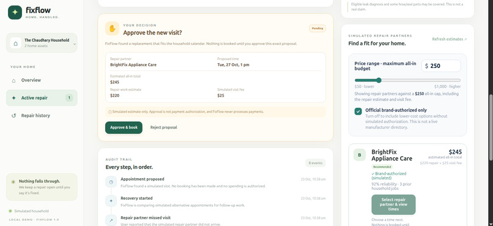
Task: Click the 'BrightFix Appliance Care' repair partner value
Action: point(133,65)
